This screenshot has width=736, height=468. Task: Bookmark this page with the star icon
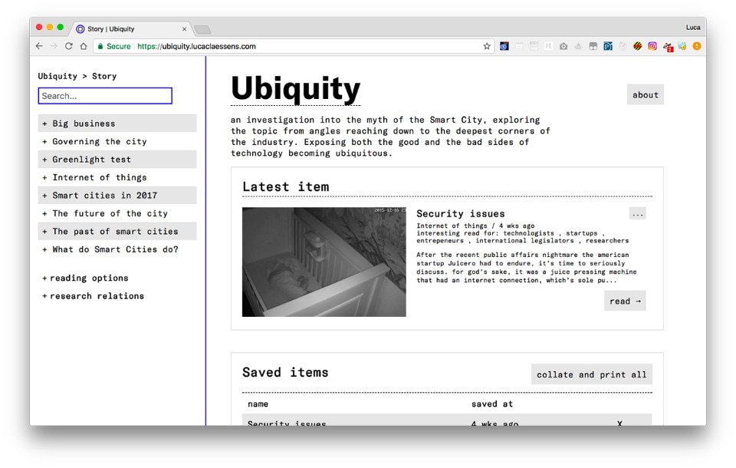click(x=487, y=47)
